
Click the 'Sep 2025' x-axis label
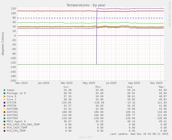(134, 83)
